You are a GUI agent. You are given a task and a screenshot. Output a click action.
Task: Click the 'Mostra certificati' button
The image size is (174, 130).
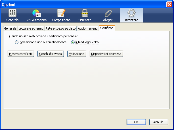pyautogui.click(x=21, y=54)
